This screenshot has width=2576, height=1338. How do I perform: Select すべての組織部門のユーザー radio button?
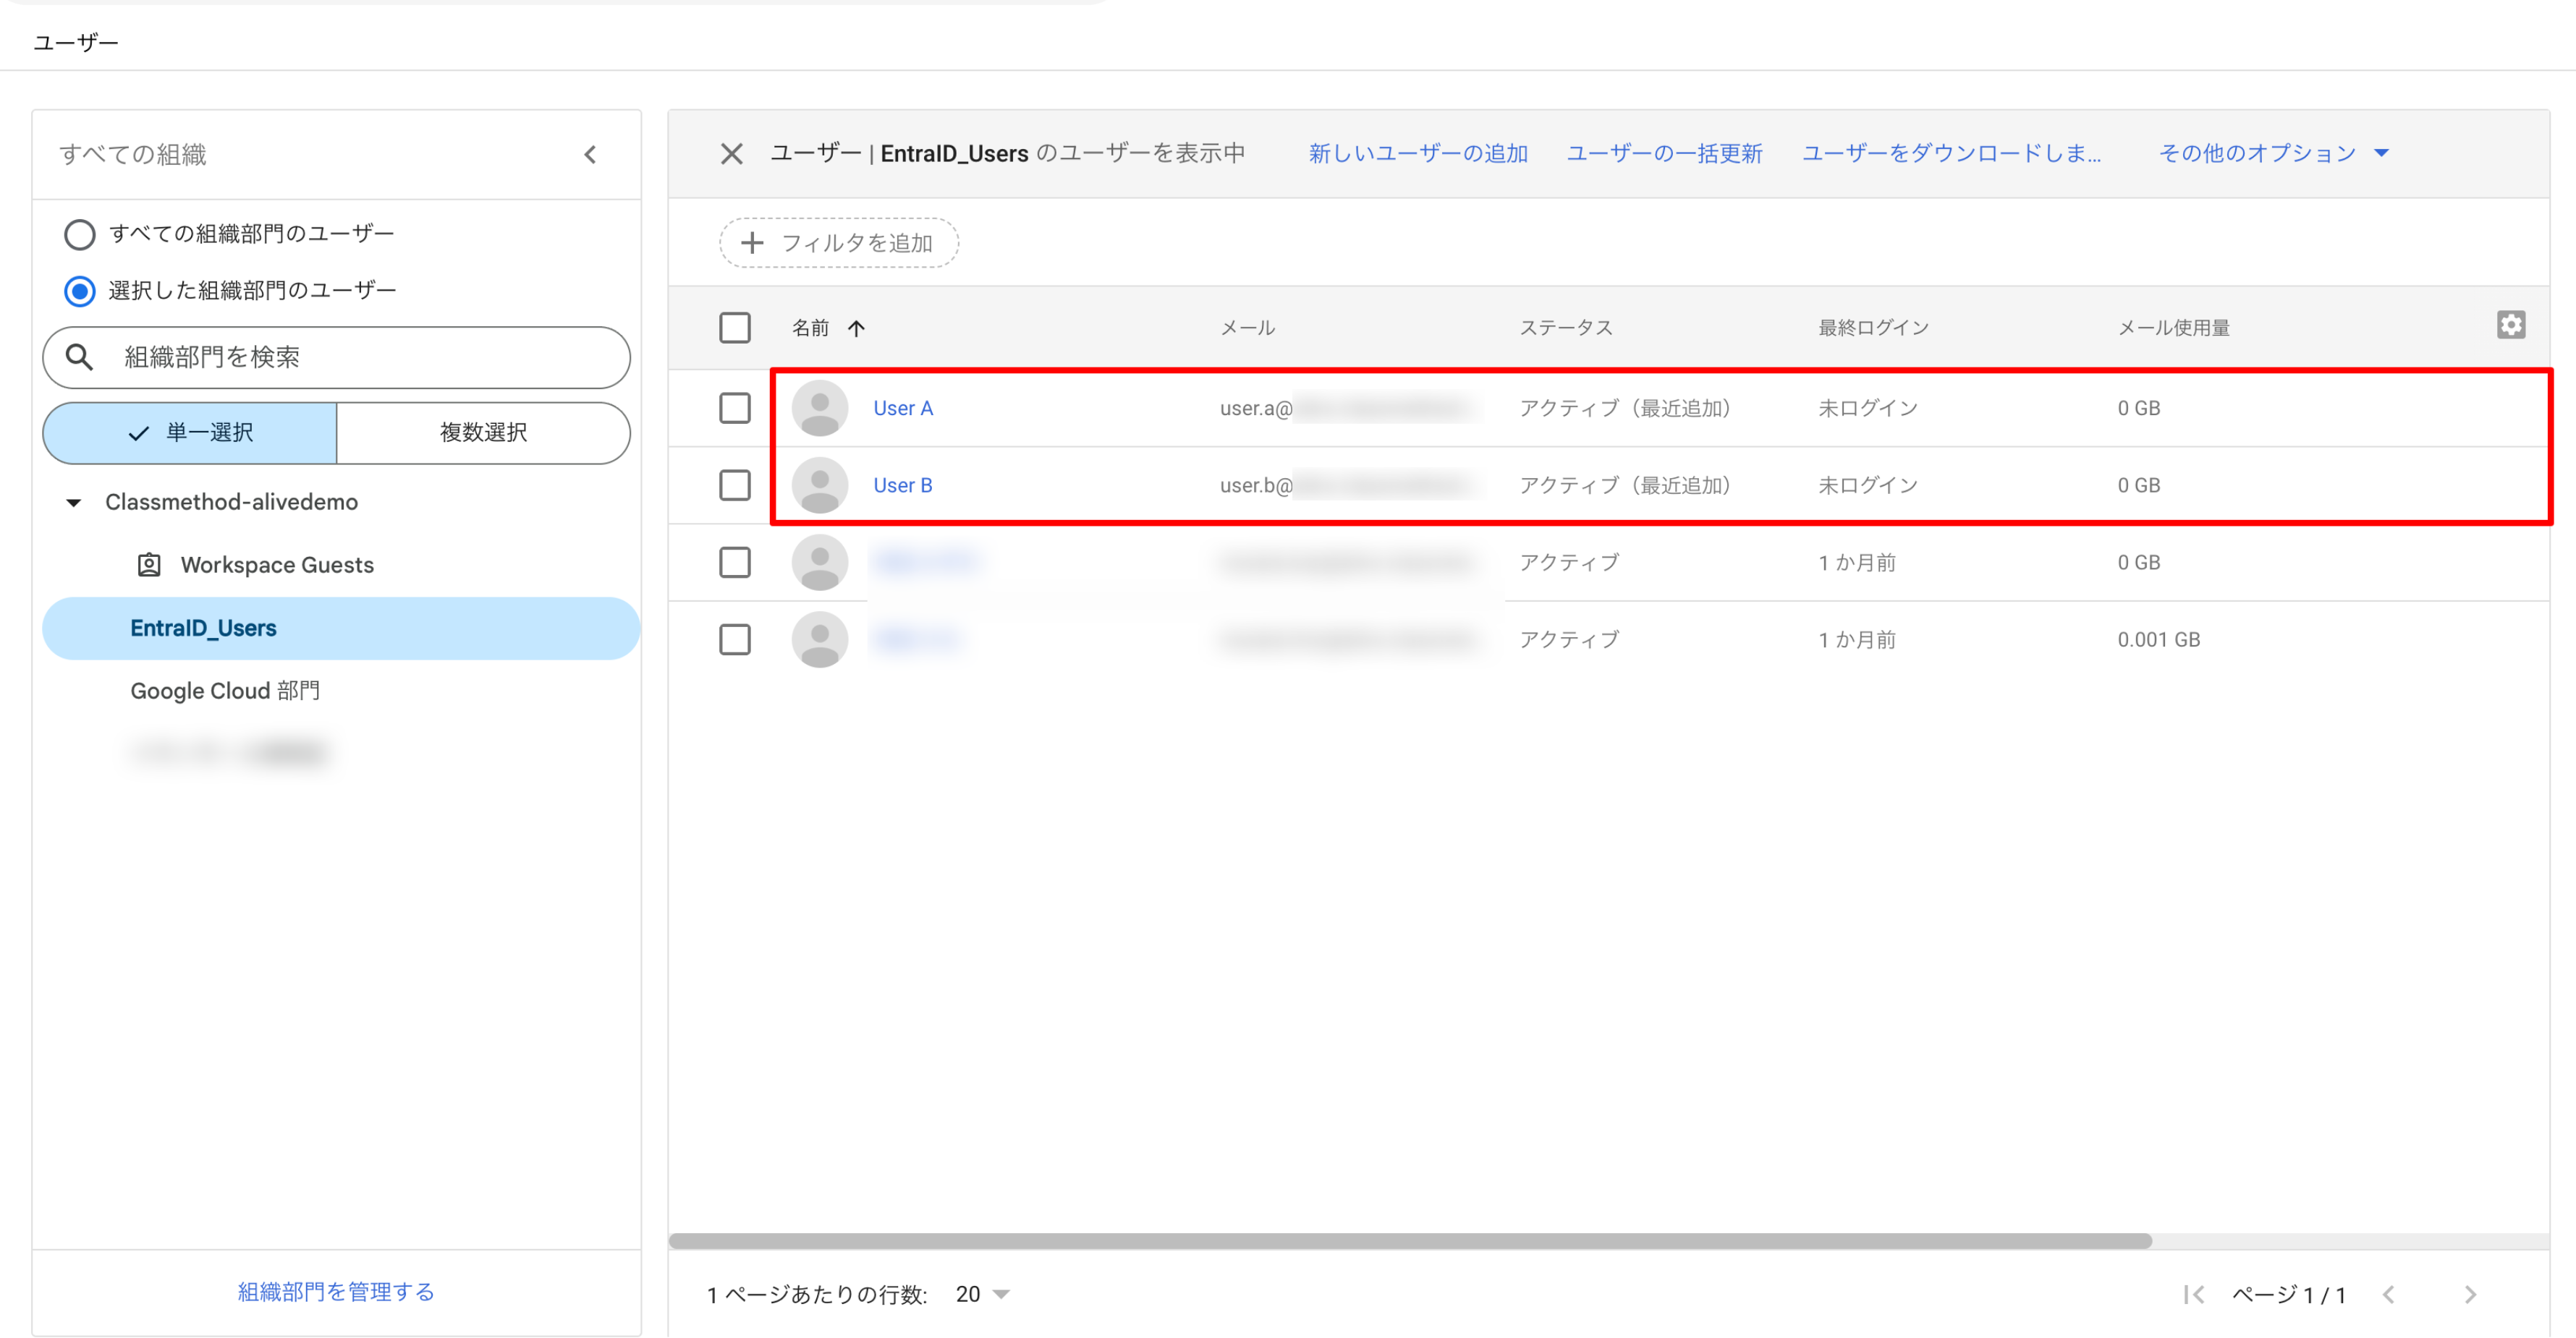80,233
